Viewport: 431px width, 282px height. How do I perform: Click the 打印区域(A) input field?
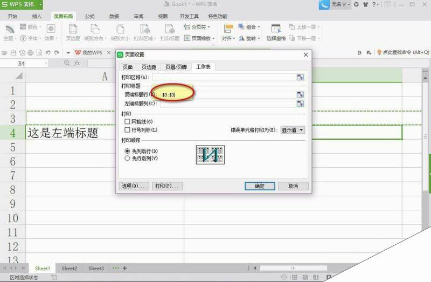point(224,77)
